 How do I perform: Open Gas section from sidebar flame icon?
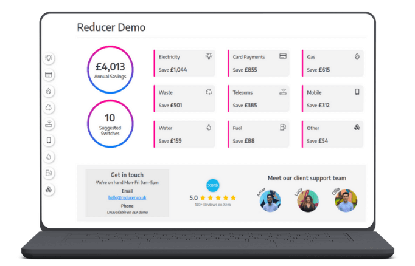[x=49, y=91]
